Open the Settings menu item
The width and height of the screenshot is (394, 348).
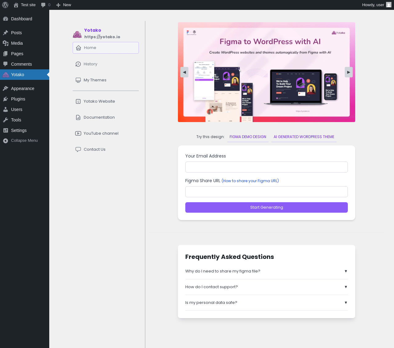pyautogui.click(x=25, y=130)
